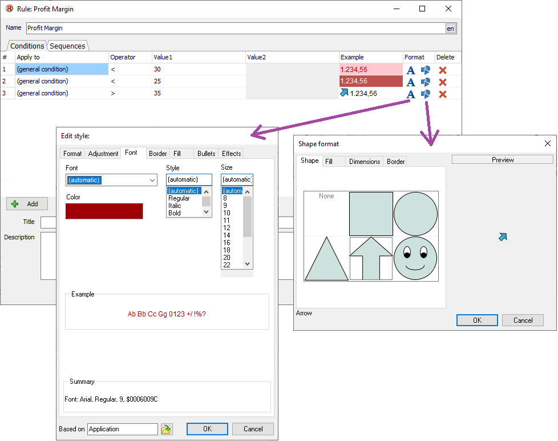Open the Format tab in Edit style
The height and width of the screenshot is (441, 558).
point(72,154)
